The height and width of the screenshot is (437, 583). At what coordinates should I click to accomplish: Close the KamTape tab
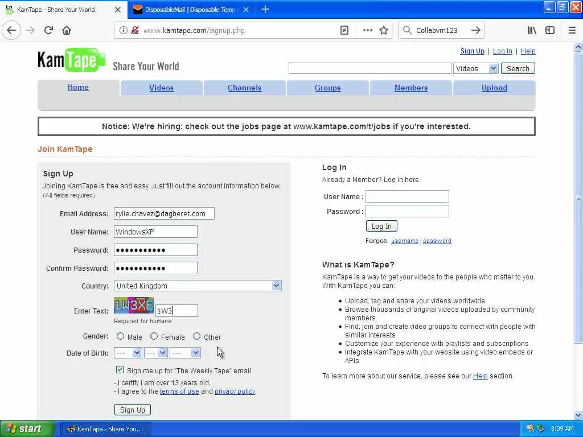[117, 10]
